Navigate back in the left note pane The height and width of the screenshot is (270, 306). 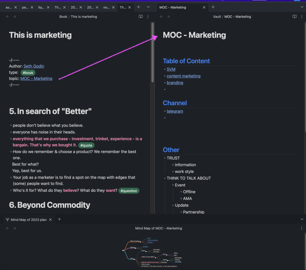coord(8,17)
